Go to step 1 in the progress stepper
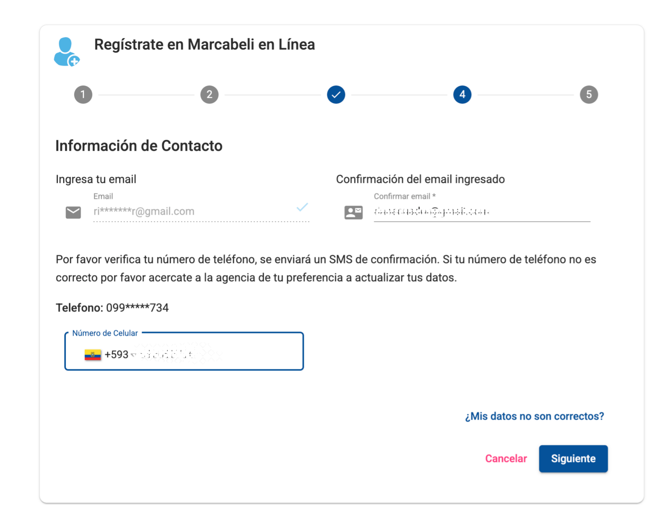The height and width of the screenshot is (505, 662). 83,94
